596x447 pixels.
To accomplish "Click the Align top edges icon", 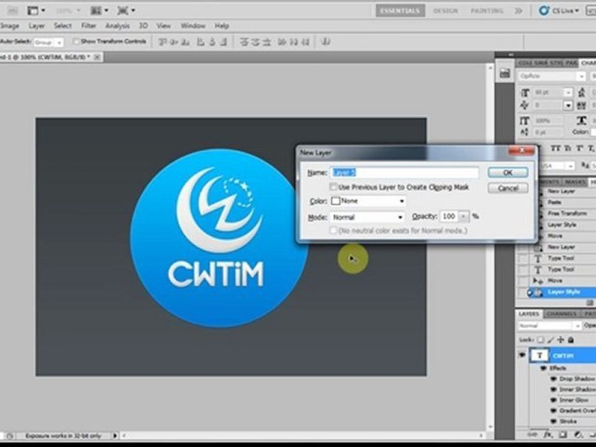I will (x=162, y=42).
